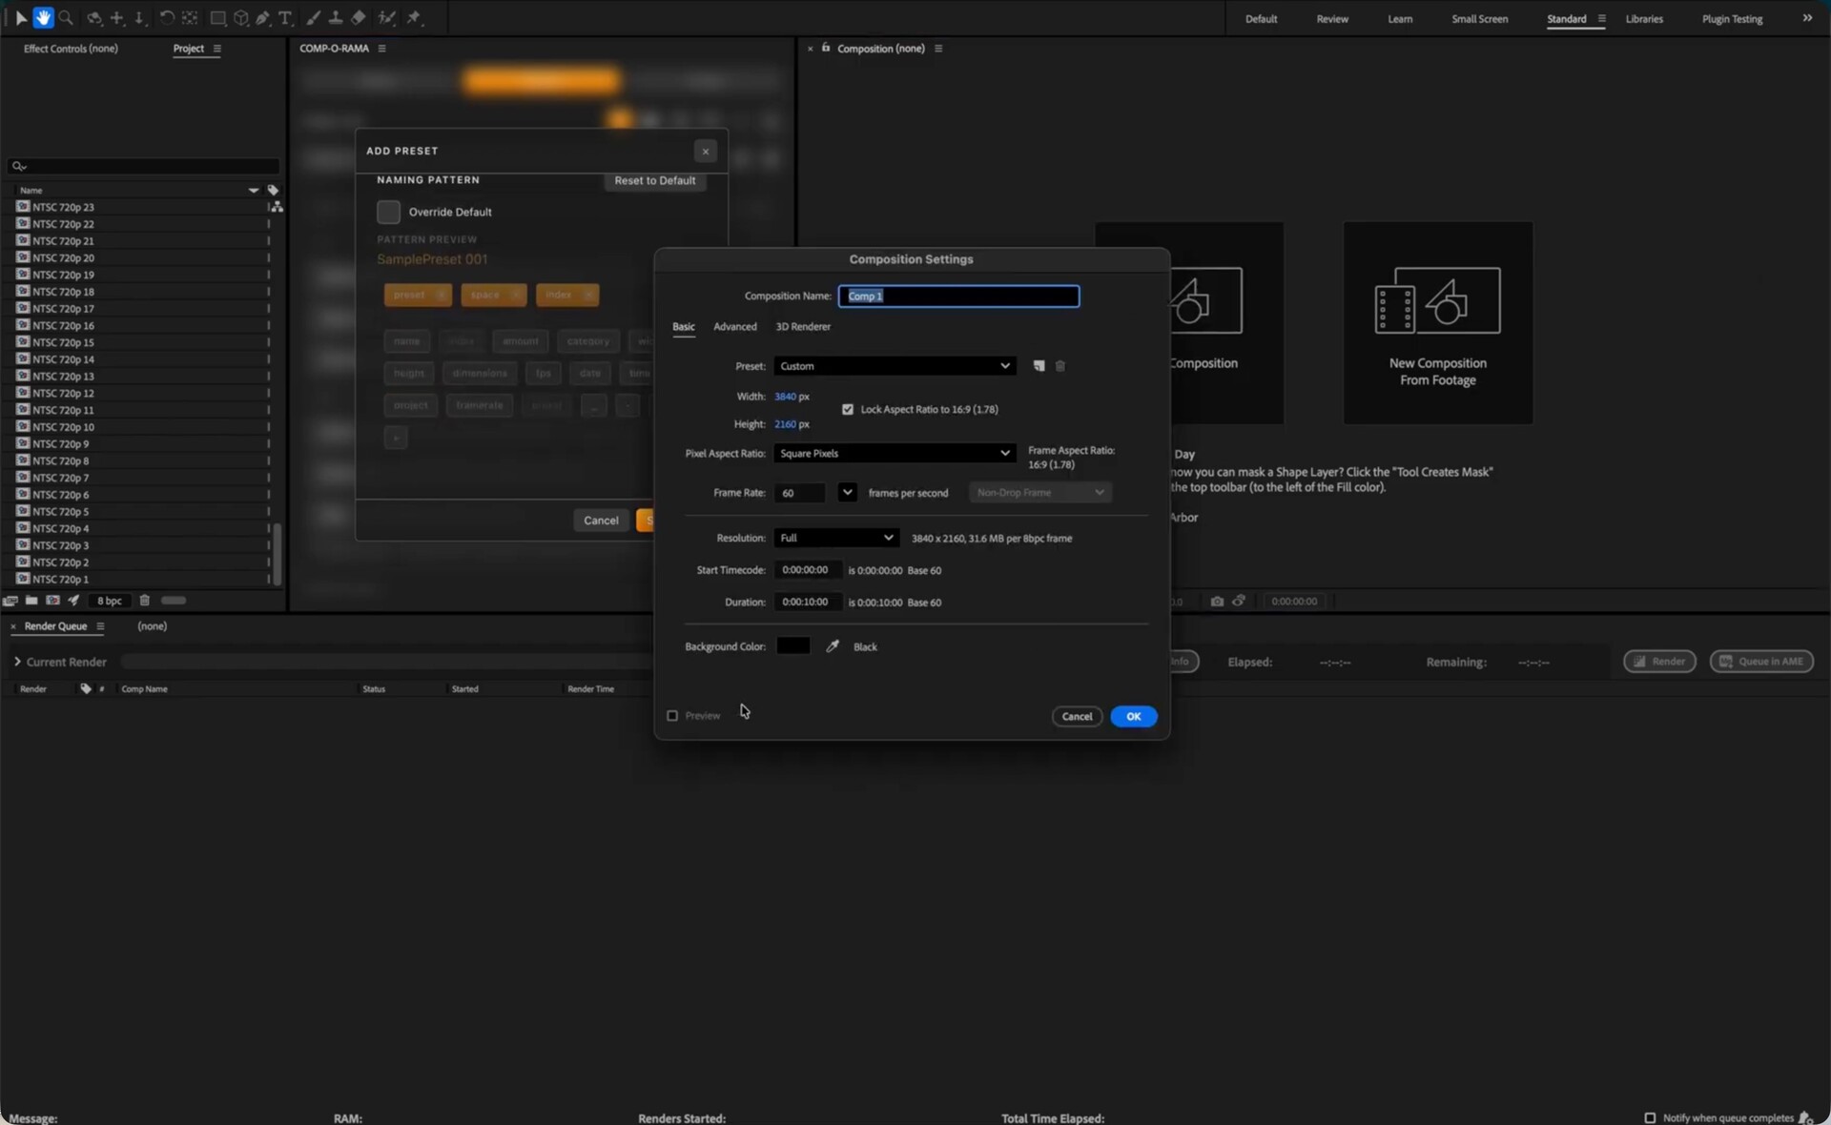Open the Pixel Aspect Ratio dropdown
1831x1125 pixels.
(894, 454)
